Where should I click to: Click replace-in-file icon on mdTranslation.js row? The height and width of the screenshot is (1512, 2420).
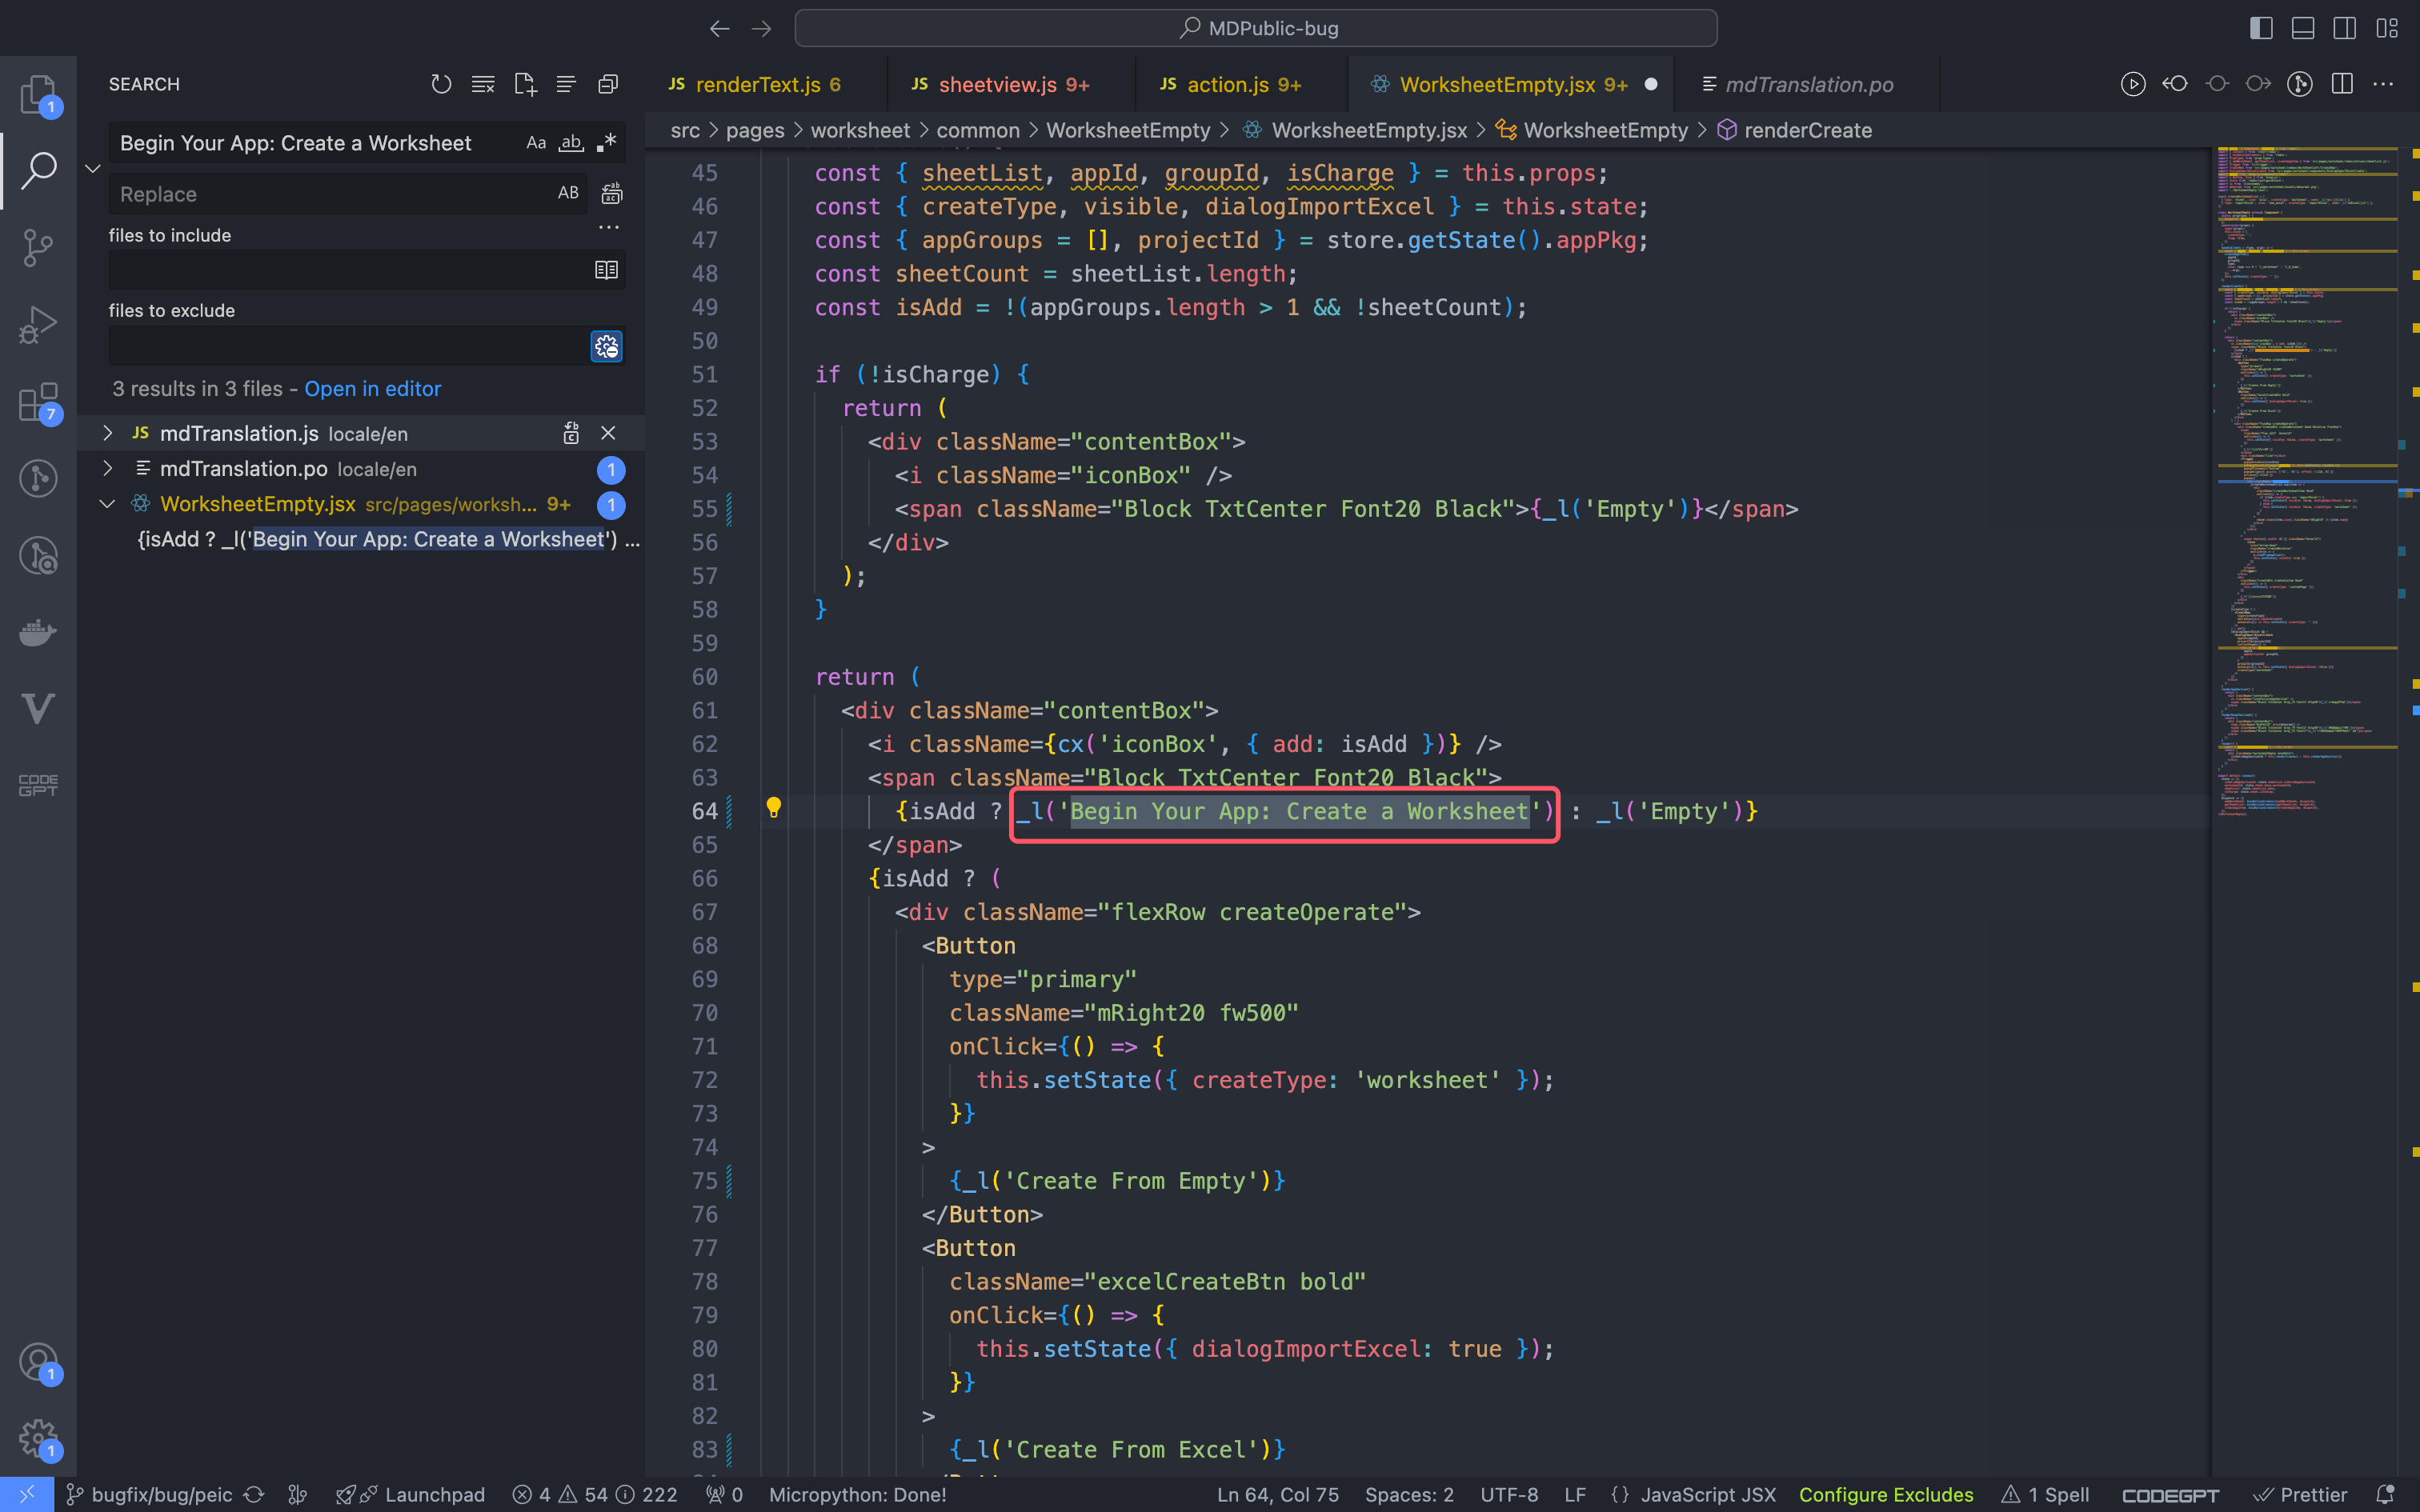coord(571,433)
